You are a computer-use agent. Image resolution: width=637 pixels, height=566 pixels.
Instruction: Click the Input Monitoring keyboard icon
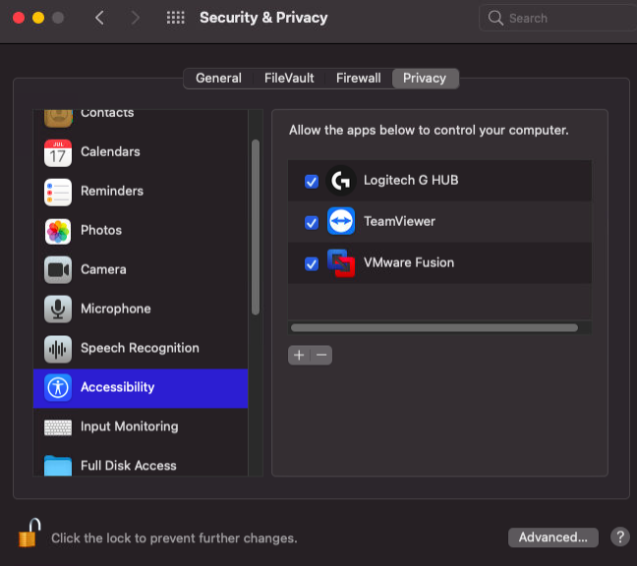58,427
